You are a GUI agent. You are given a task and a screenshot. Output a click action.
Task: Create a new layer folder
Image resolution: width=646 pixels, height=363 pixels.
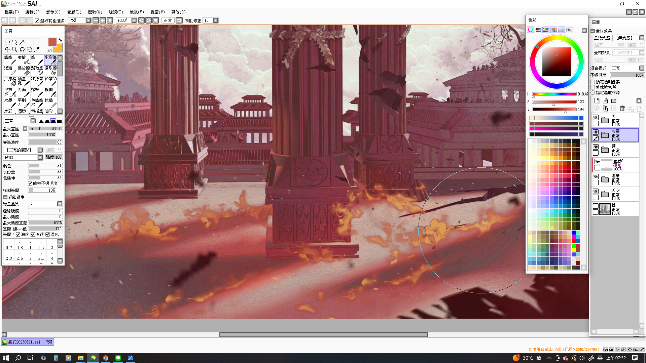(x=614, y=101)
